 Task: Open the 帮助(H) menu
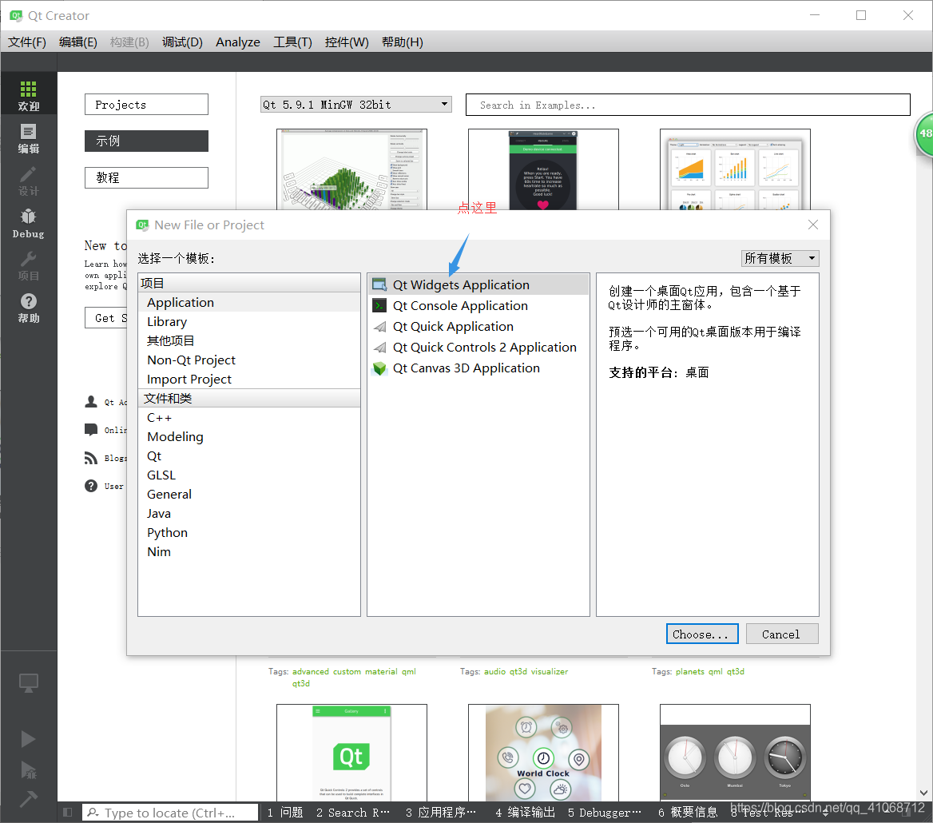(403, 42)
